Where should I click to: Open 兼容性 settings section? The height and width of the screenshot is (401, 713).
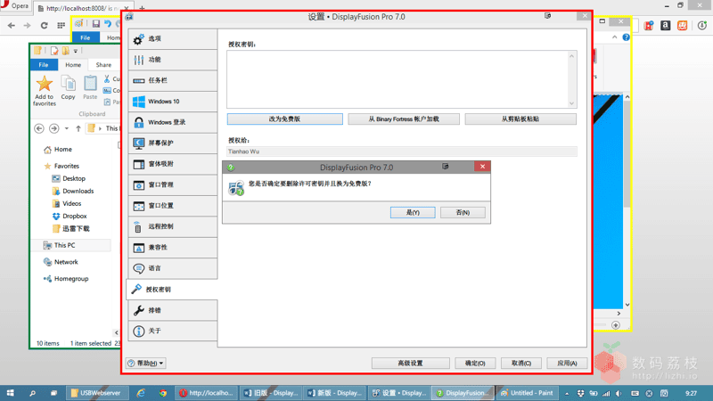(x=173, y=248)
